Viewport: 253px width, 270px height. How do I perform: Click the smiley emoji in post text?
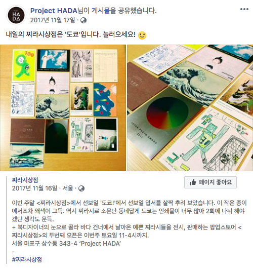(x=142, y=35)
